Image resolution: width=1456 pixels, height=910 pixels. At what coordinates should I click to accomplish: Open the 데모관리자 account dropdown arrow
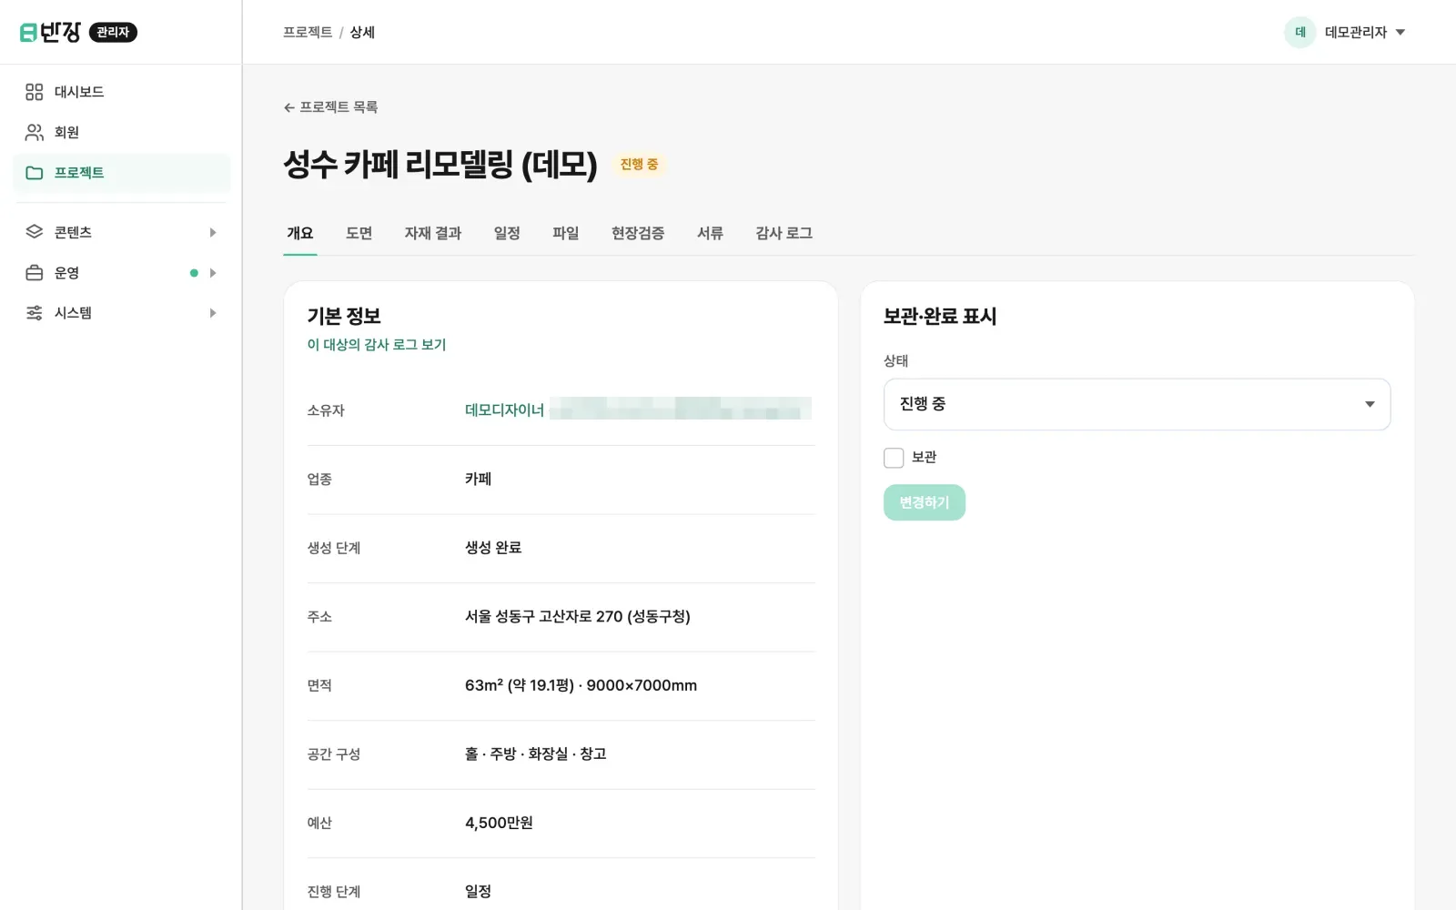point(1400,33)
